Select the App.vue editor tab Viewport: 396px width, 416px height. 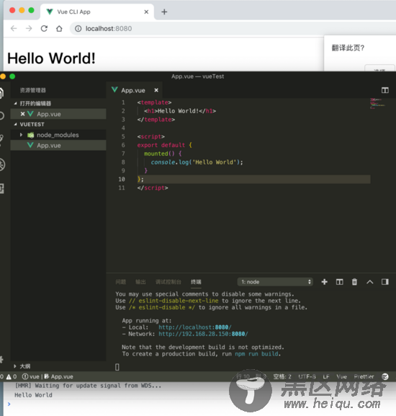point(135,90)
